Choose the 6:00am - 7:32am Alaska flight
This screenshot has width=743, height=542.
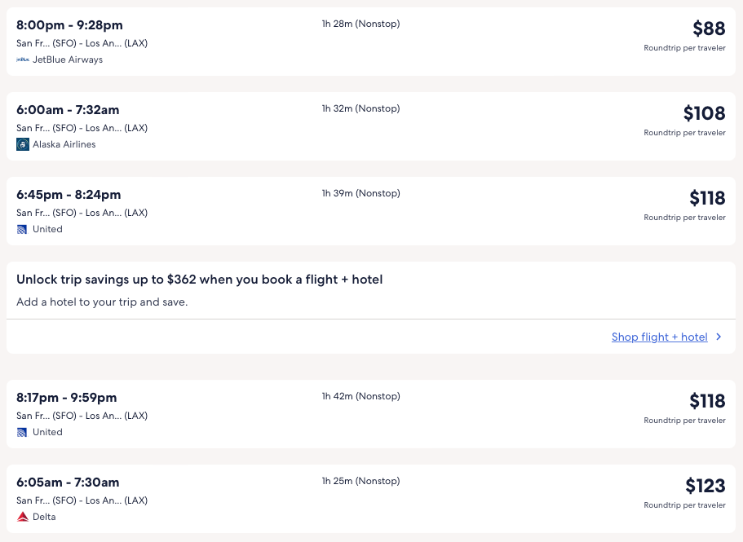coord(68,110)
